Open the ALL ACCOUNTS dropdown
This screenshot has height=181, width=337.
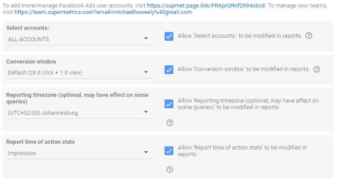[79, 39]
